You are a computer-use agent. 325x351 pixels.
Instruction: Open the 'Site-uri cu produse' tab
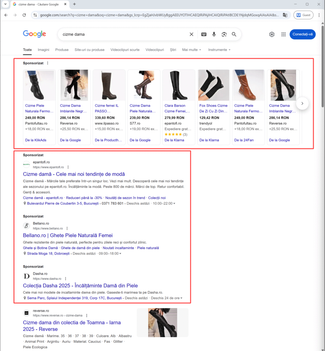[x=89, y=50]
